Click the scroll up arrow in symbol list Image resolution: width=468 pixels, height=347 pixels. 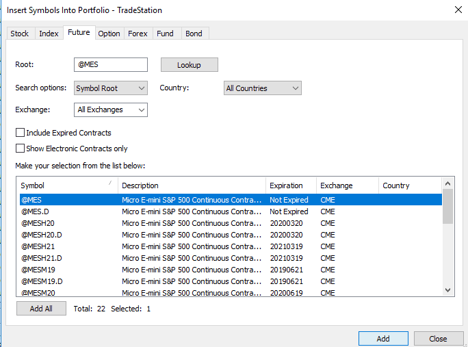point(447,183)
